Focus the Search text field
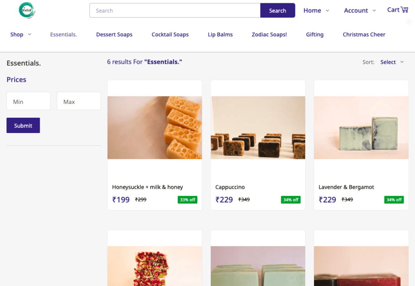 click(175, 11)
